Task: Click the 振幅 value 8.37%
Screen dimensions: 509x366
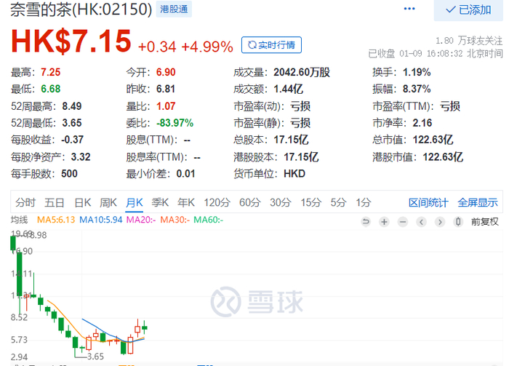Action: tap(417, 89)
